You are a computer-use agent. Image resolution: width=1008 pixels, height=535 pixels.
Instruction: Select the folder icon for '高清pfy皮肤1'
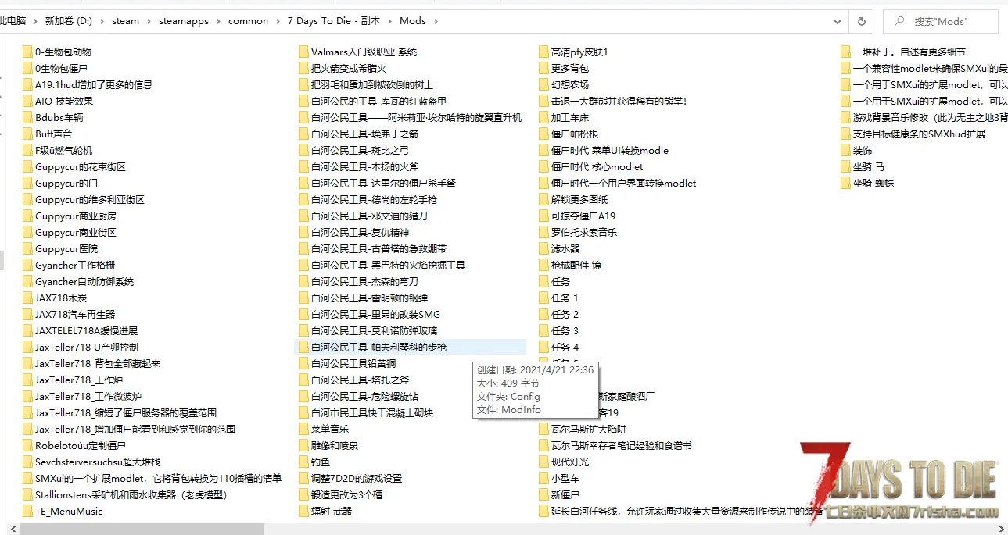click(x=544, y=52)
